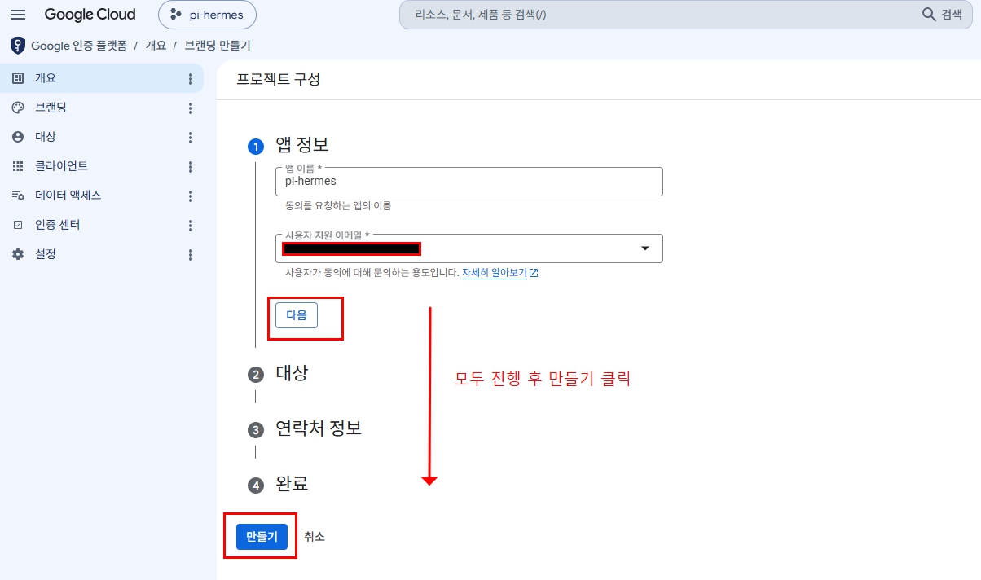The height and width of the screenshot is (580, 981).
Task: Open the hamburger navigation menu
Action: [18, 15]
